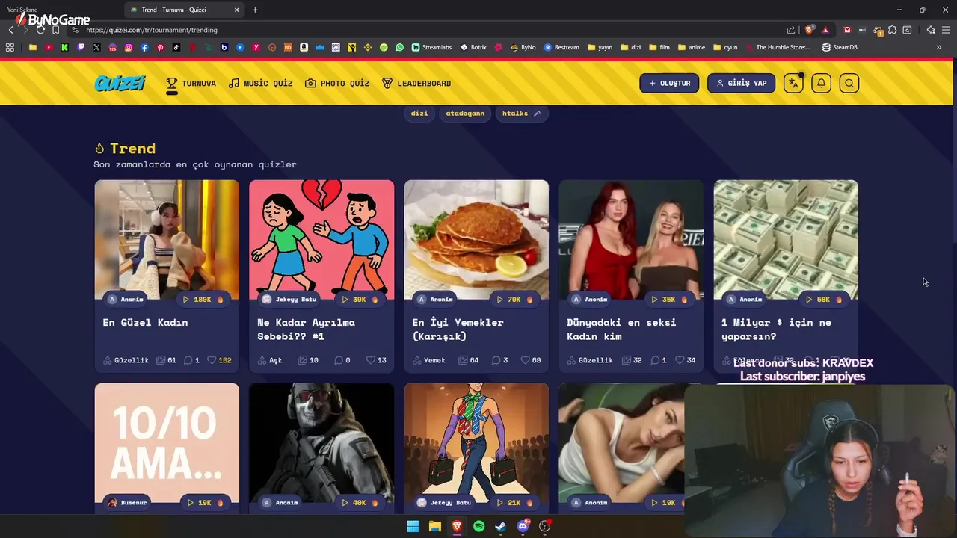957x538 pixels.
Task: Open Steam from the taskbar
Action: tap(501, 526)
